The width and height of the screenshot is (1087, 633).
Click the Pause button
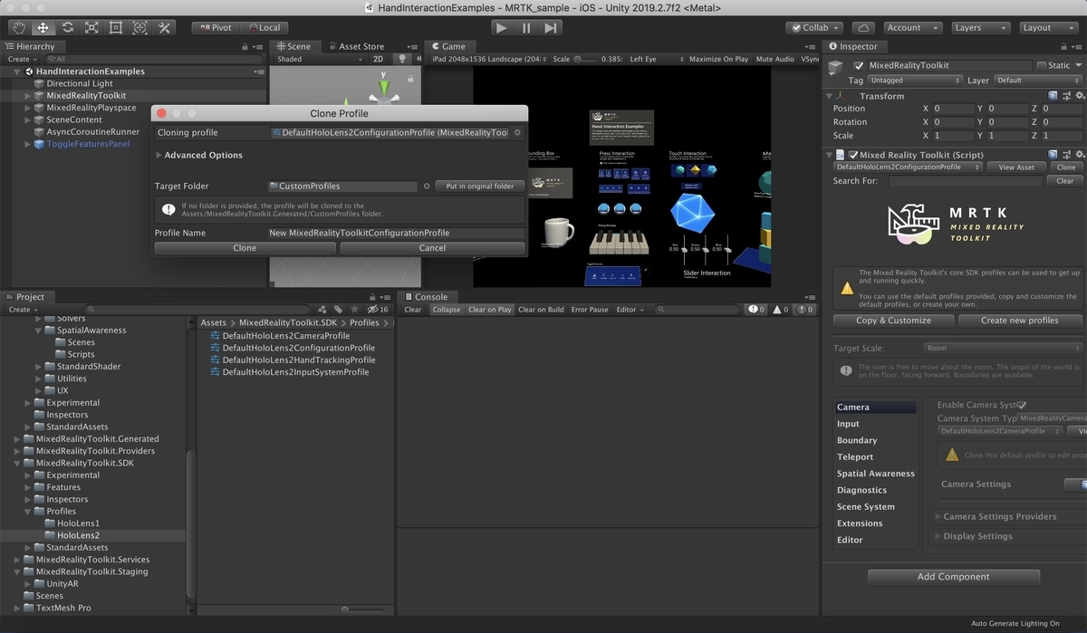coord(526,28)
